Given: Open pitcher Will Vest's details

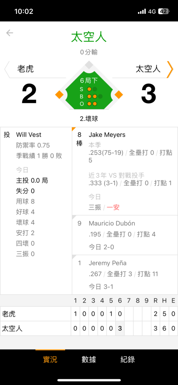Looking at the screenshot, I should point(29,134).
